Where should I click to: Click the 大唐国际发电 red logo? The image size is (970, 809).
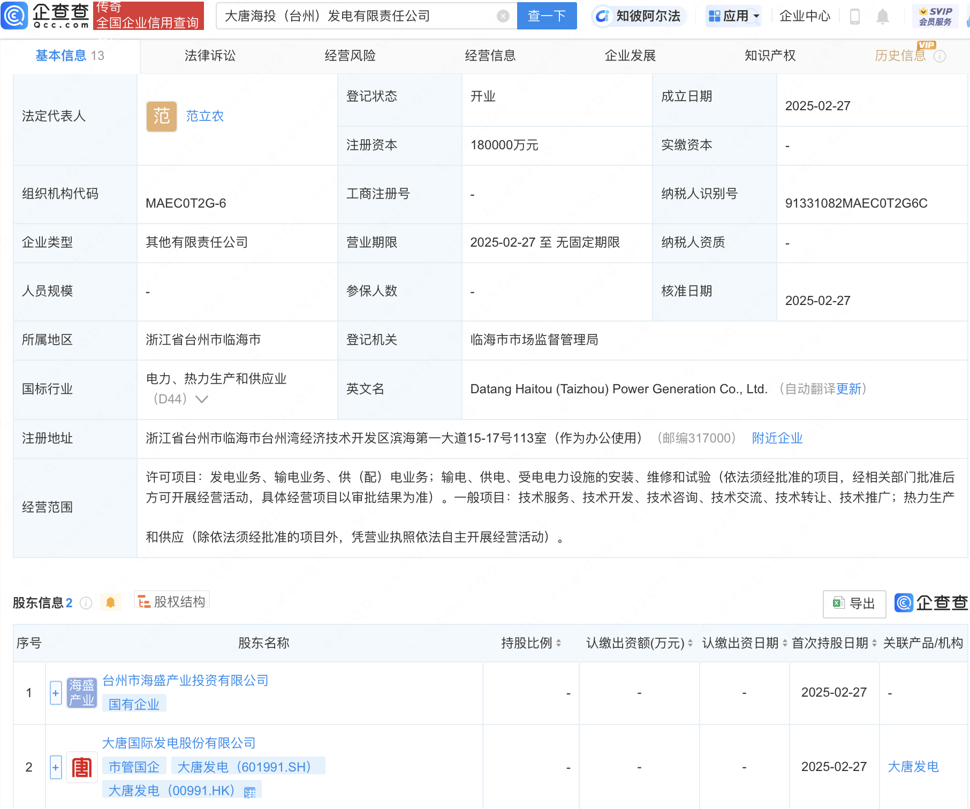pyautogui.click(x=82, y=767)
